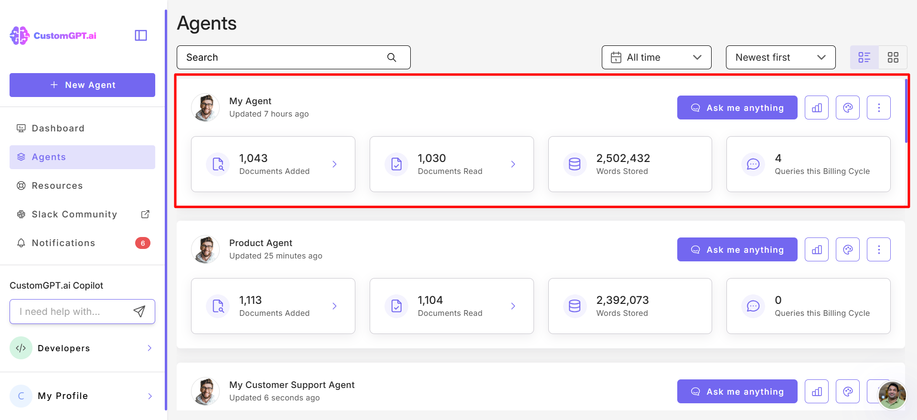Open the three-dot menu for Product Agent

tap(879, 249)
